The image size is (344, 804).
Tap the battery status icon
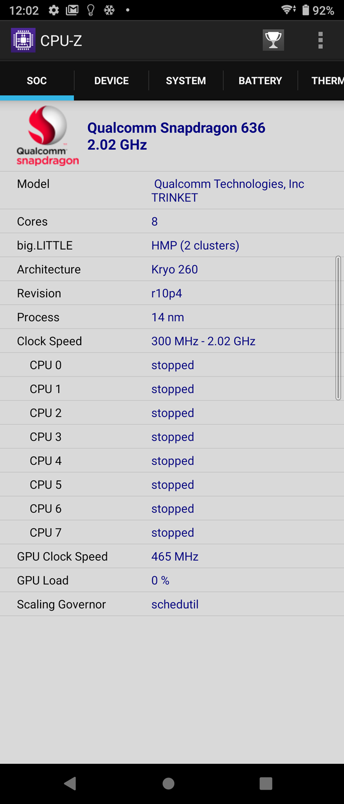[305, 10]
